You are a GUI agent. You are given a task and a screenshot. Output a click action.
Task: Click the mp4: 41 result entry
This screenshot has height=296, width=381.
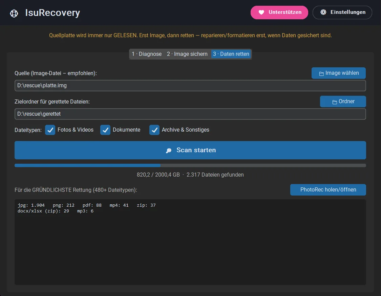coord(119,205)
